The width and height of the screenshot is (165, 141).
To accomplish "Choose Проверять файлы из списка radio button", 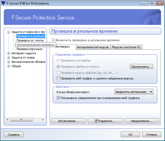I will (x=58, y=67).
